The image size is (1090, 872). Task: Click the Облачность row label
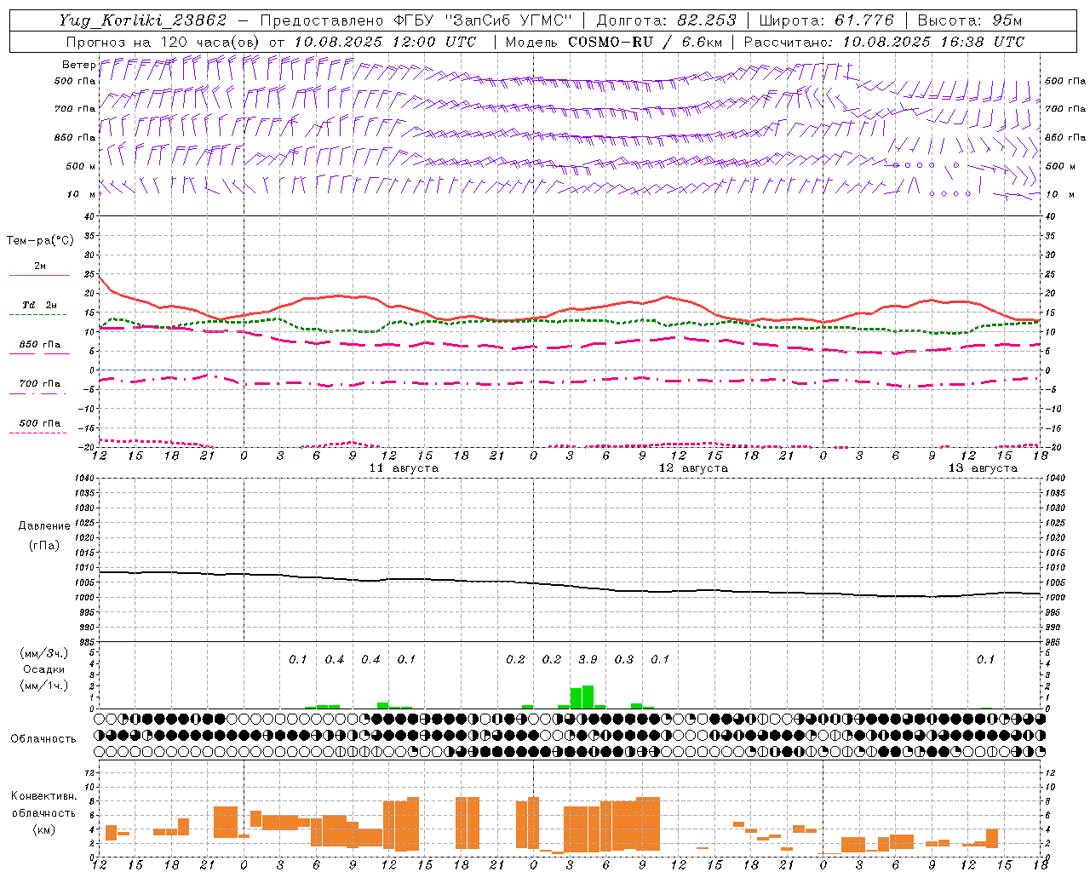tap(43, 738)
